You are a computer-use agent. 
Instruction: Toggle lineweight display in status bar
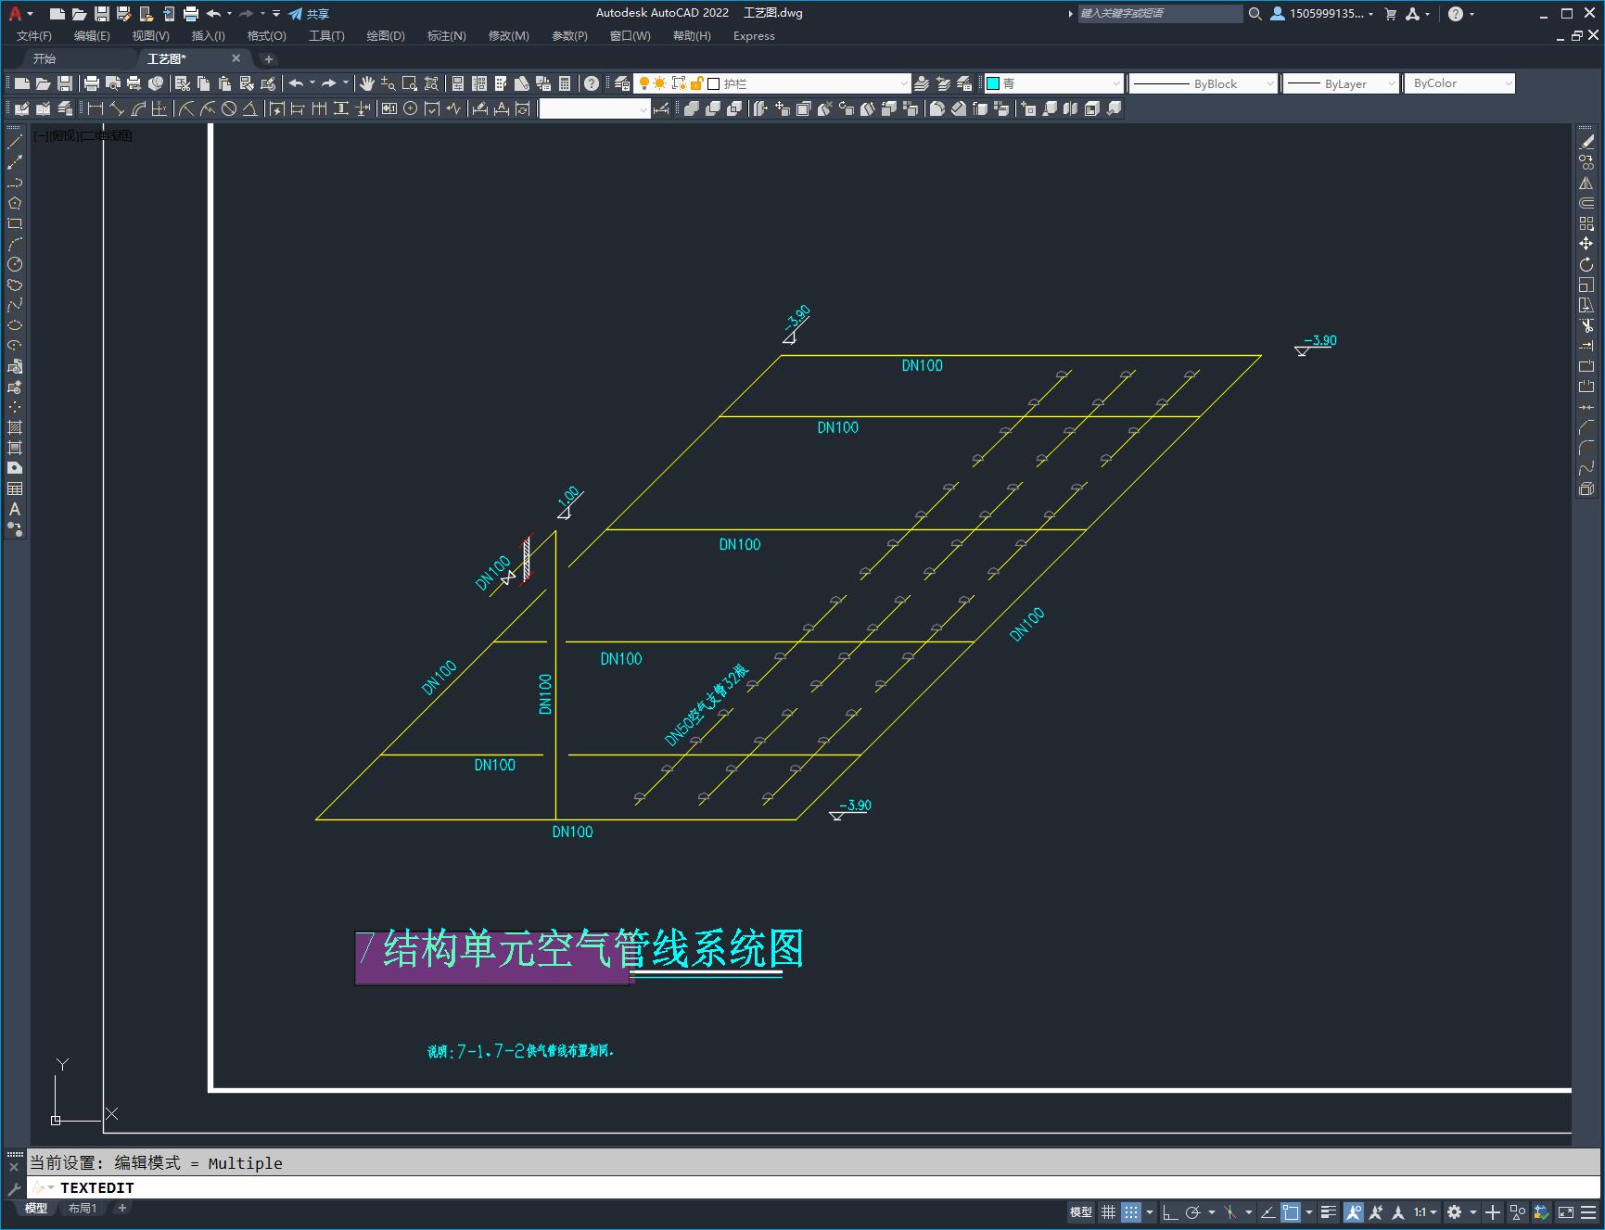tap(1329, 1212)
